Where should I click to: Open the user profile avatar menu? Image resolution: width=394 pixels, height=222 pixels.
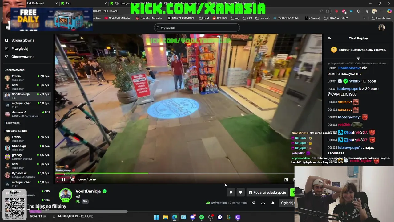coord(382,27)
